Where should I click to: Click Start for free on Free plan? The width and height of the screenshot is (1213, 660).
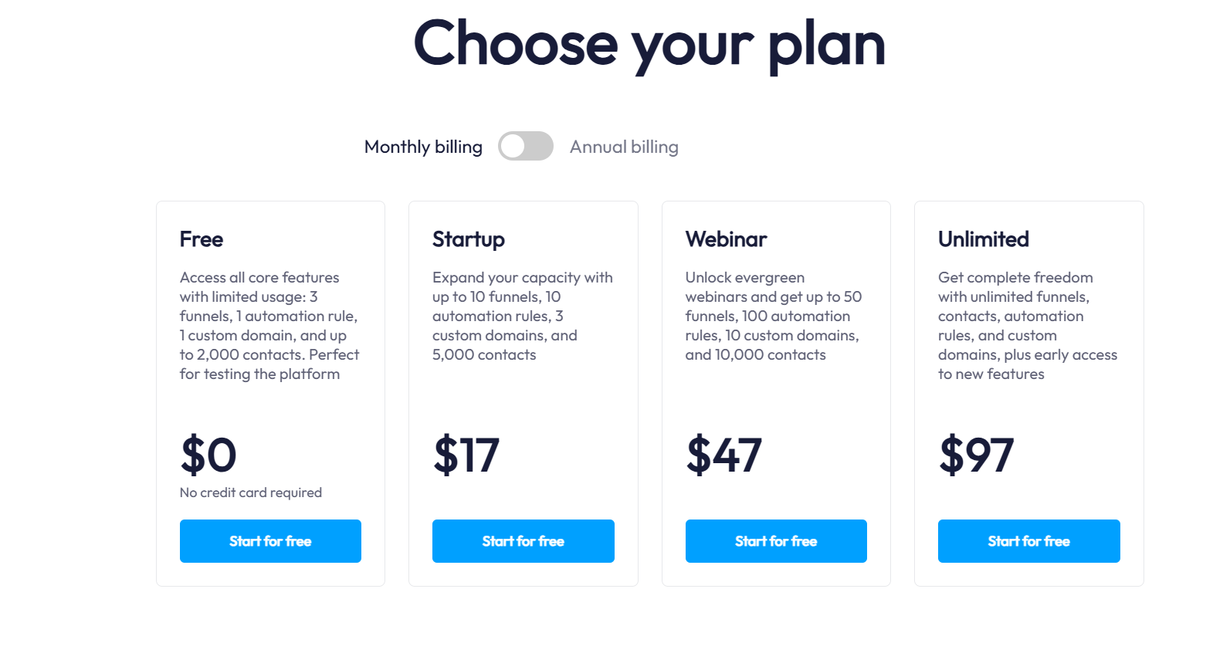click(270, 541)
